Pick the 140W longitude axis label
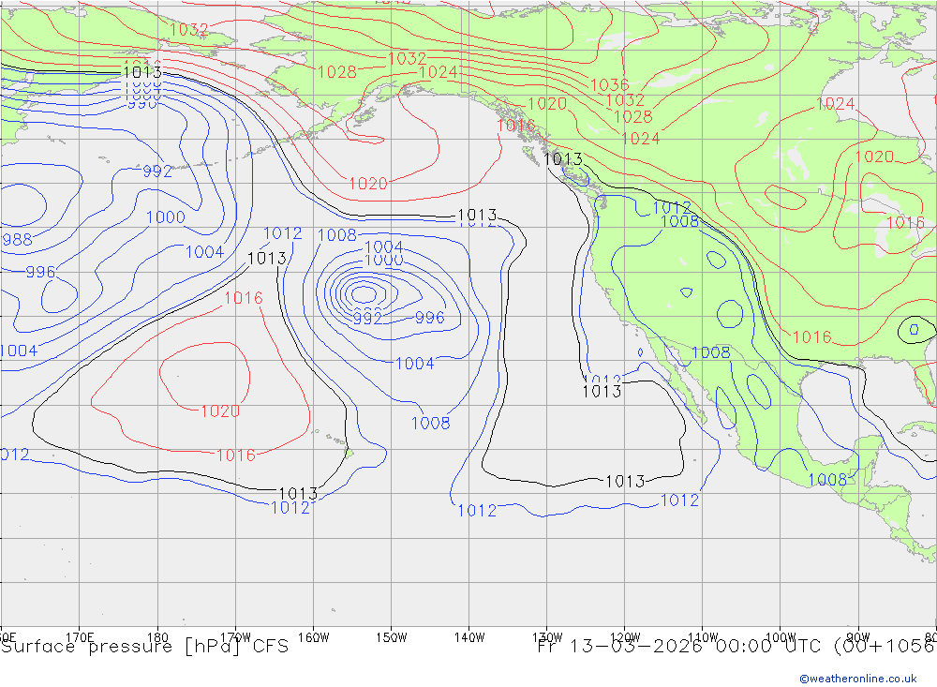937x687 pixels. (x=469, y=636)
